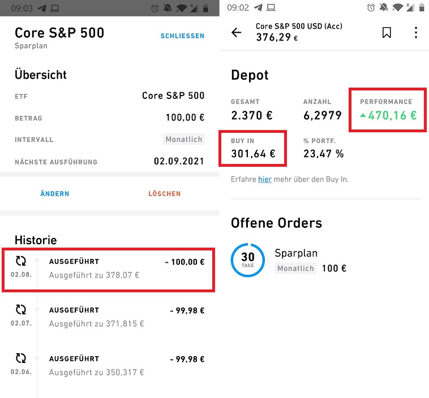Tap the portfolio share 23,47 %
Screen dimensions: 429x398
click(323, 154)
